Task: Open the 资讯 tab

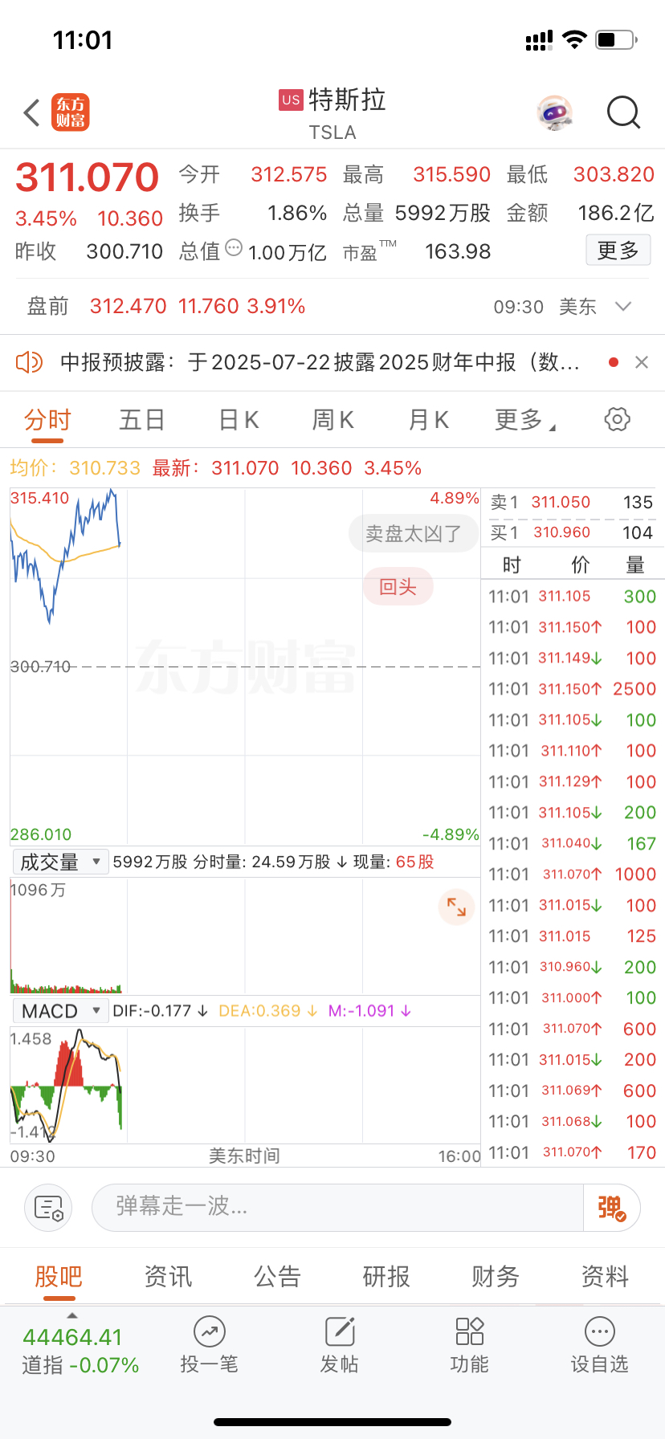Action: tap(168, 1276)
